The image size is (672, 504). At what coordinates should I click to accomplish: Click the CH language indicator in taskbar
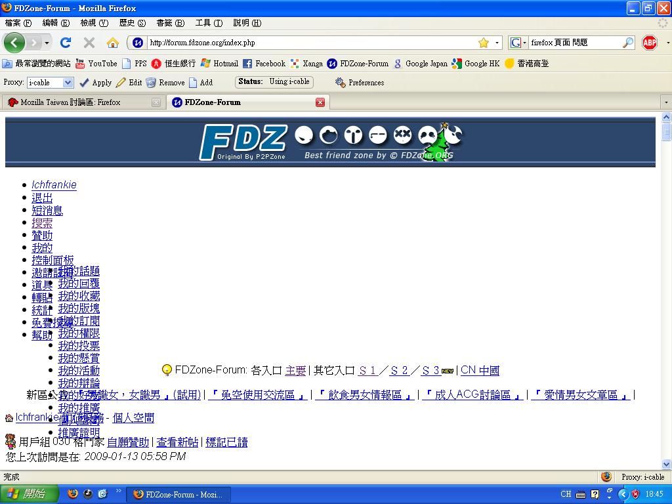pos(566,494)
